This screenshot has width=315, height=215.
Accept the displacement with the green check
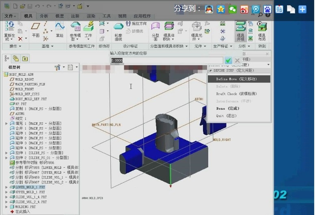pyautogui.click(x=228, y=60)
